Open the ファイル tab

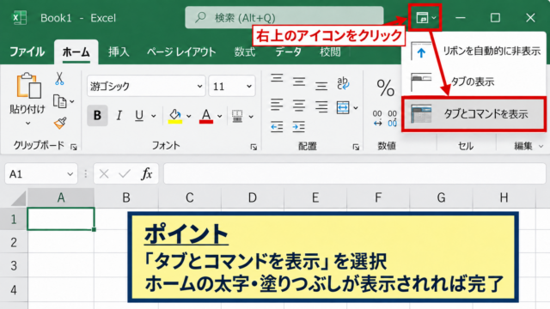(x=27, y=51)
